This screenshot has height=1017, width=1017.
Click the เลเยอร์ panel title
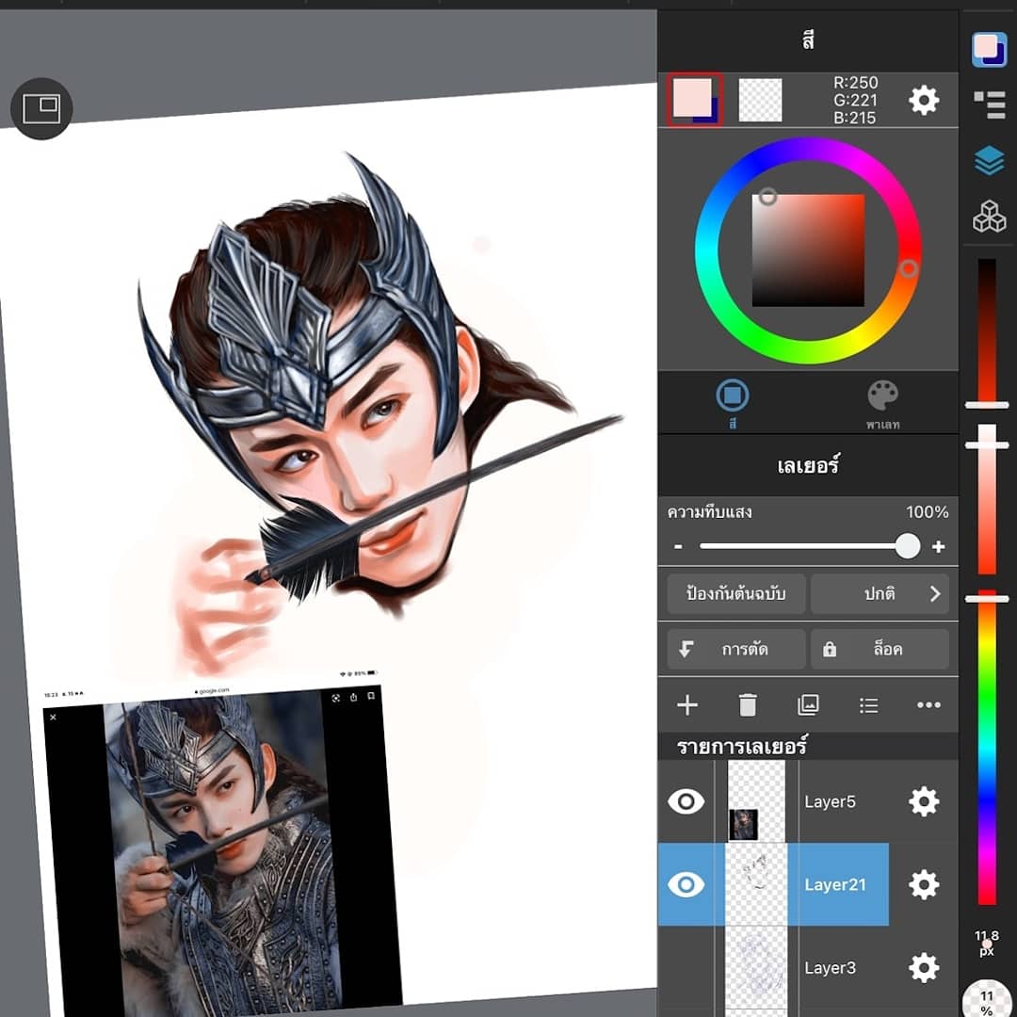tap(808, 465)
